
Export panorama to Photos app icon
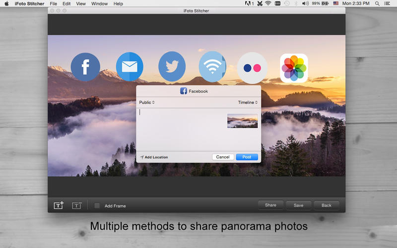point(294,68)
